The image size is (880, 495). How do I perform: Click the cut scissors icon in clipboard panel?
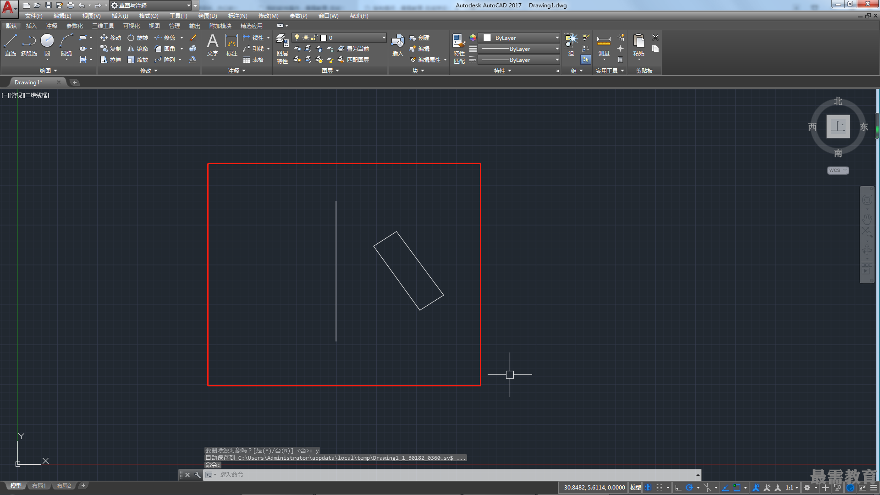click(x=655, y=38)
